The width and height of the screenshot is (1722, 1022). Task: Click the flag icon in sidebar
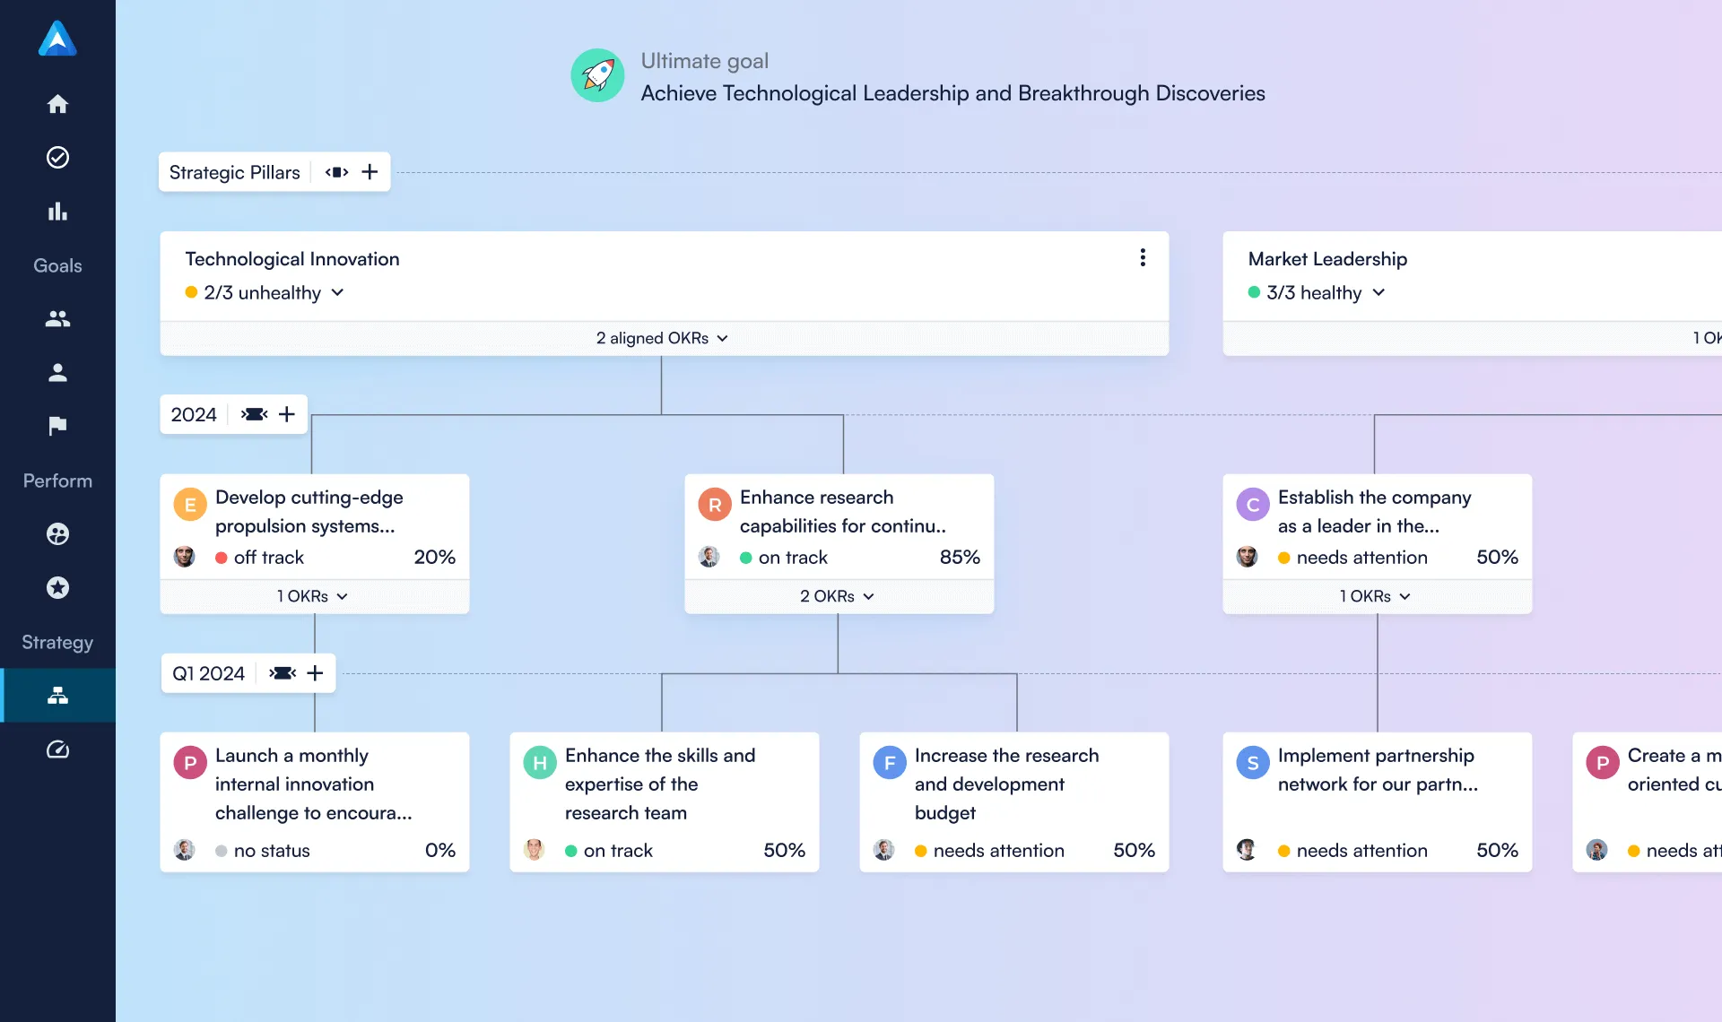click(x=57, y=427)
